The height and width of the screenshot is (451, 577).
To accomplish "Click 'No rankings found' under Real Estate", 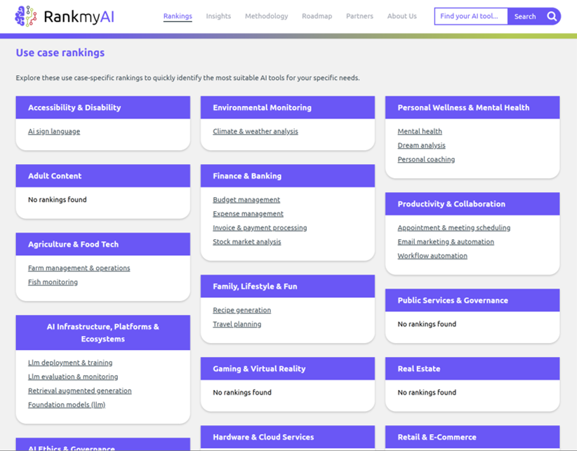I will coord(427,392).
